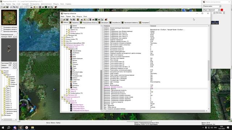This screenshot has height=130, width=232.
Task: Click Save icon in Object Editor toolbar
Action: 67,19
